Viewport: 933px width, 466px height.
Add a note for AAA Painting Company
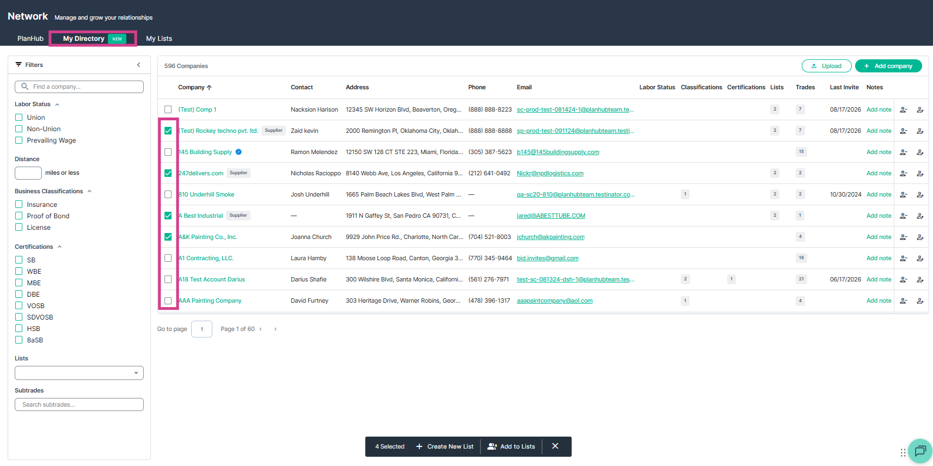click(879, 301)
